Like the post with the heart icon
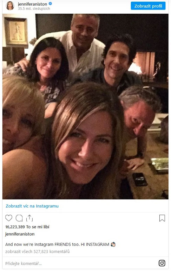171x272 pixels. click(x=9, y=218)
